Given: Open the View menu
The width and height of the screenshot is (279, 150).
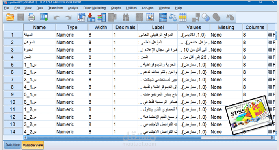Looking at the screenshot, I should coord(28,8).
